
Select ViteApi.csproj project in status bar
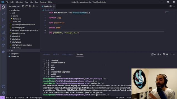pos(36,98)
